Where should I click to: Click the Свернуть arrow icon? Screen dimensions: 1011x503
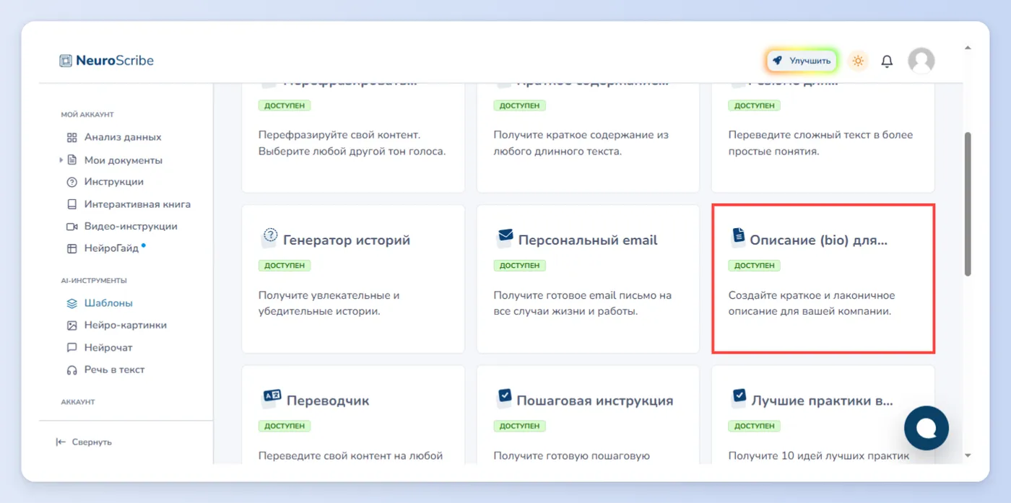61,442
